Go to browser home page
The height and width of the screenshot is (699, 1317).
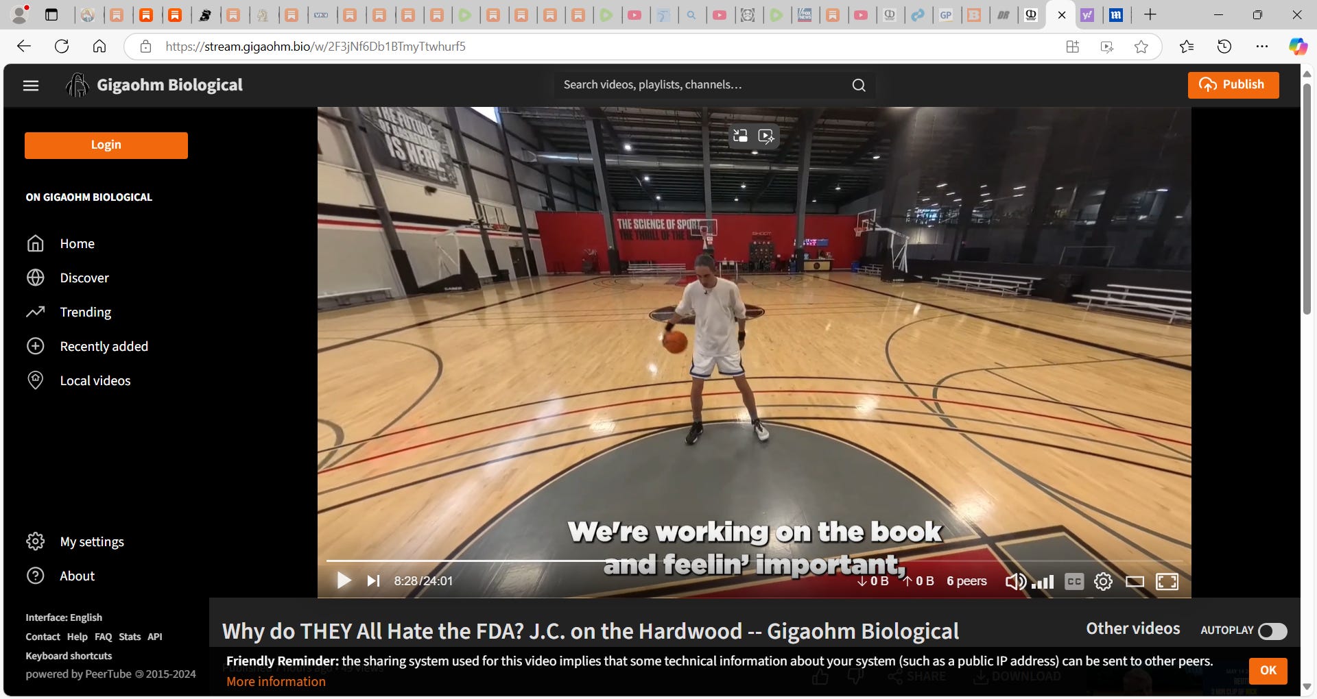tap(99, 47)
